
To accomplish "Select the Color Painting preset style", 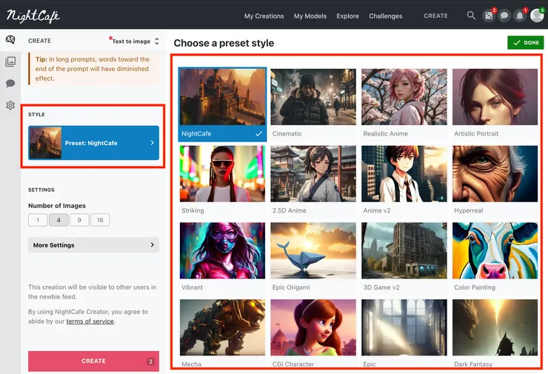I will pos(495,257).
